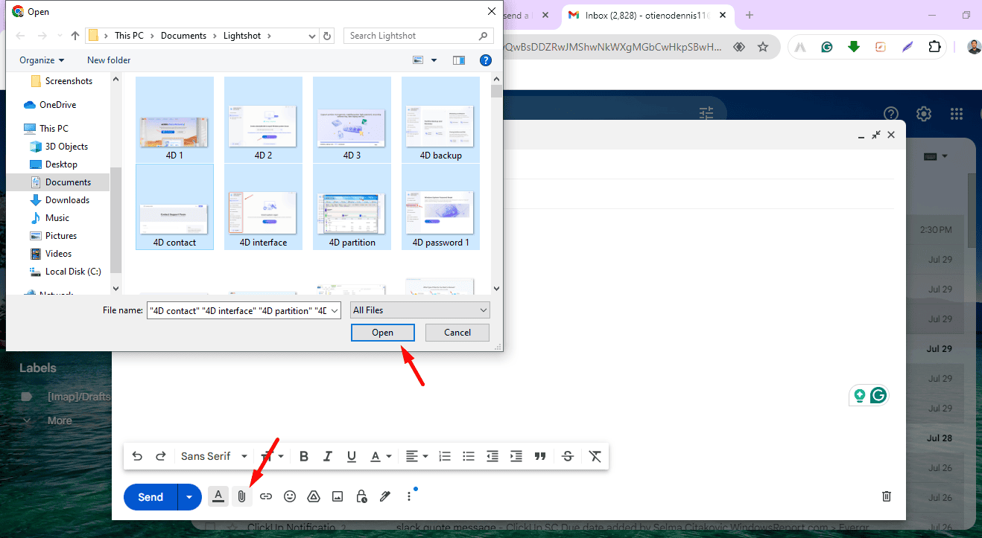982x538 pixels.
Task: Click the insert signature pen icon
Action: click(x=385, y=496)
